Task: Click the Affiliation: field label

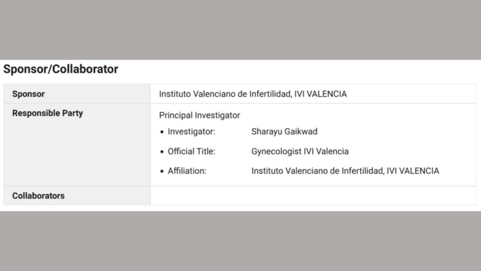Action: click(x=187, y=171)
